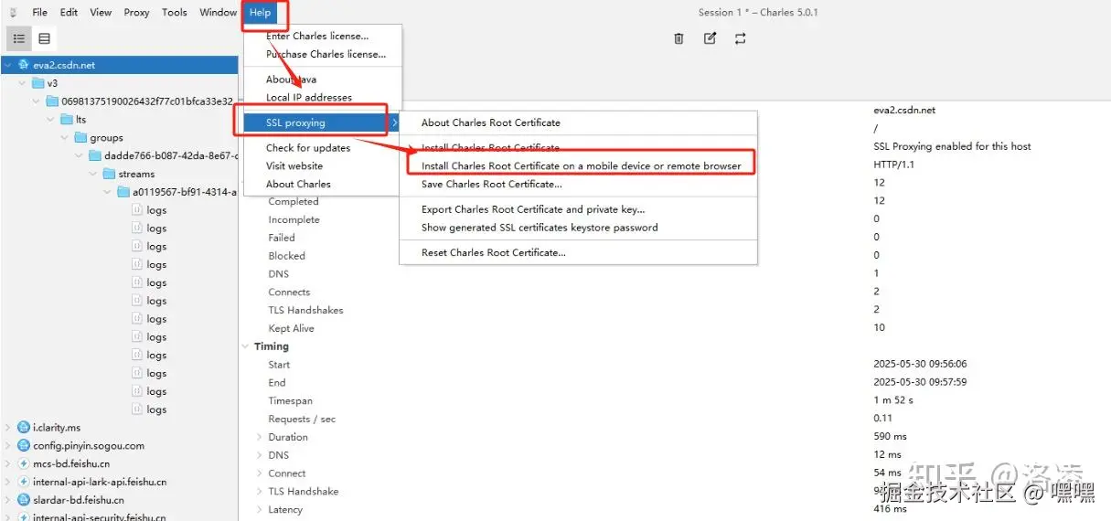Click Reset Charles Root Certificate option
1111x521 pixels.
[x=493, y=253]
